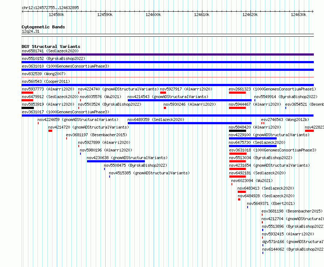
Task: Click the nsv4224740 gnomAD variant label
Action: [118, 89]
